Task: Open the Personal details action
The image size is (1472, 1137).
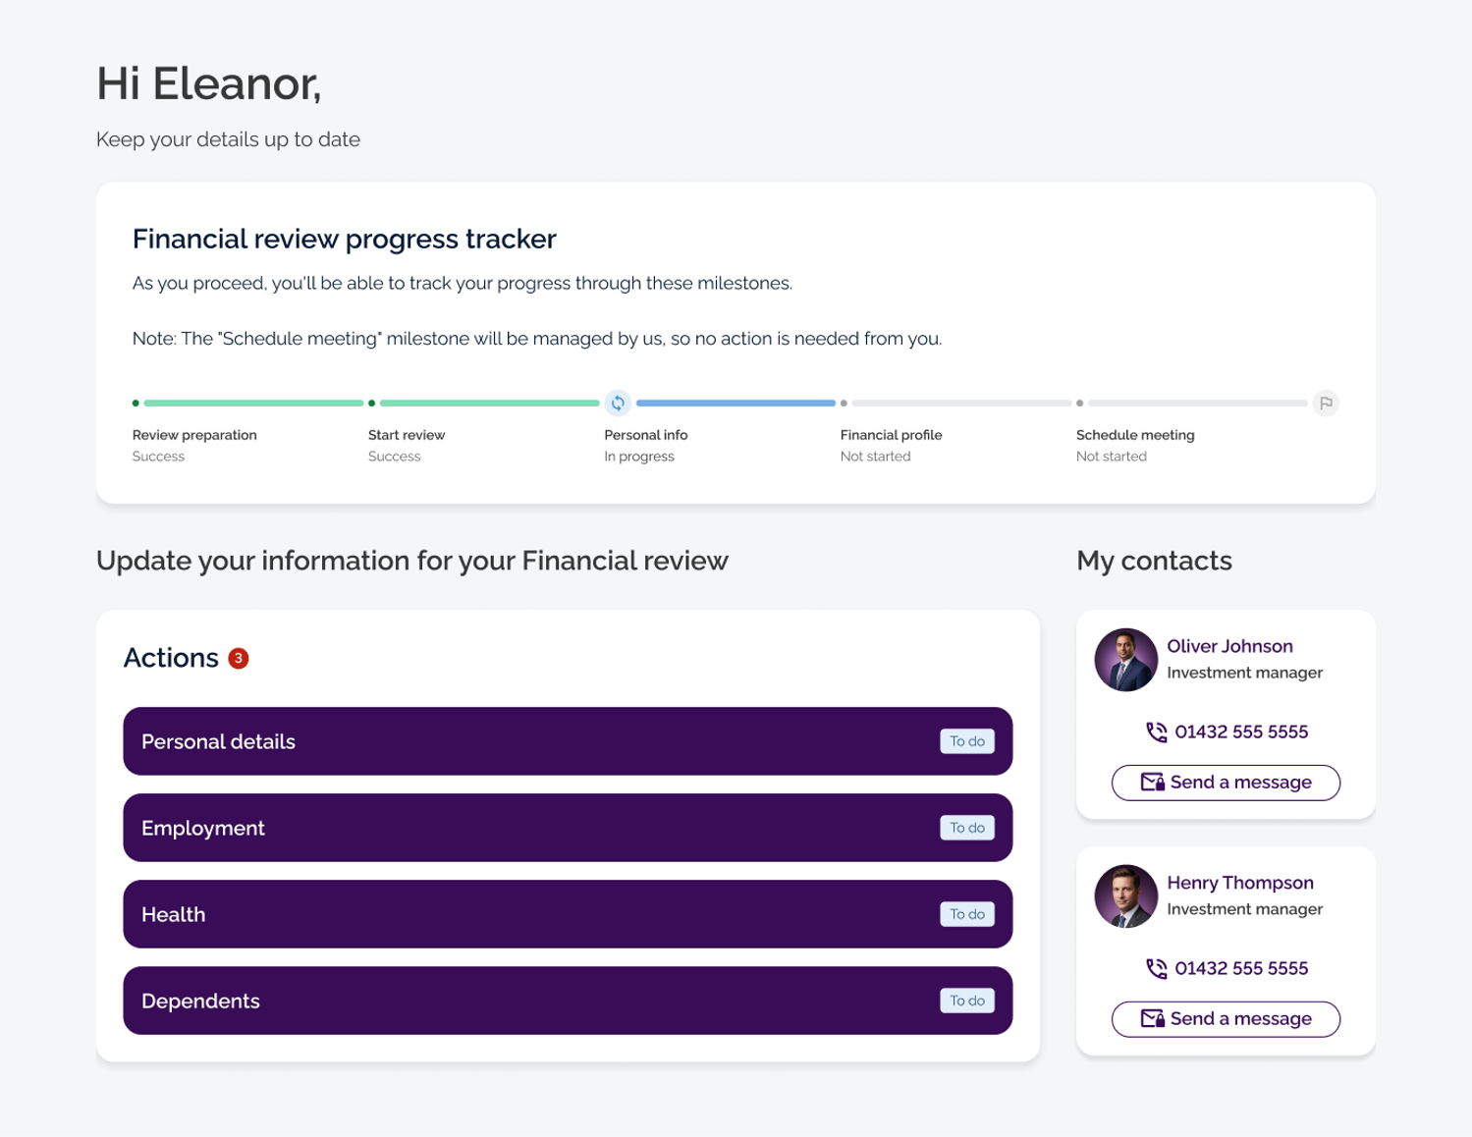Action: point(568,741)
